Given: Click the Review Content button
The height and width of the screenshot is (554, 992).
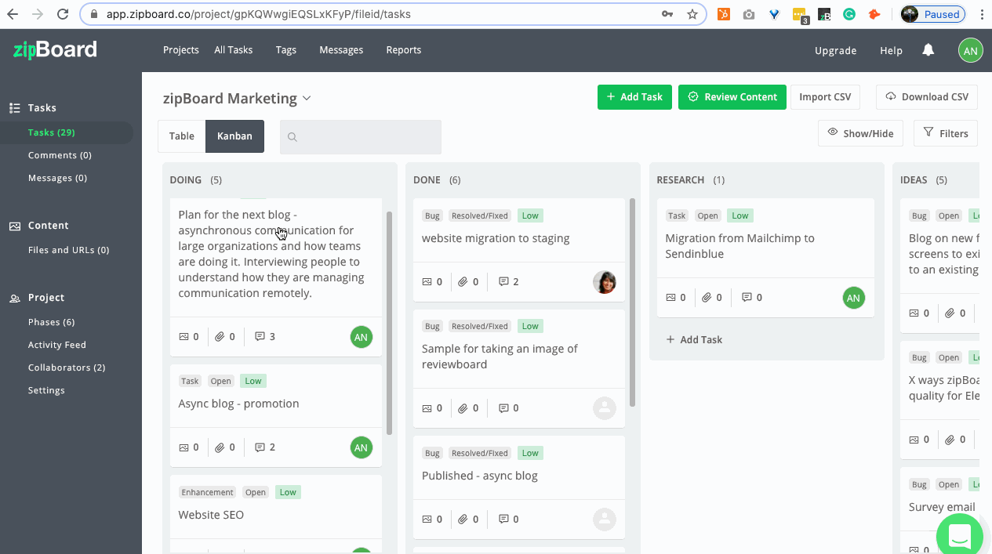Looking at the screenshot, I should (732, 97).
